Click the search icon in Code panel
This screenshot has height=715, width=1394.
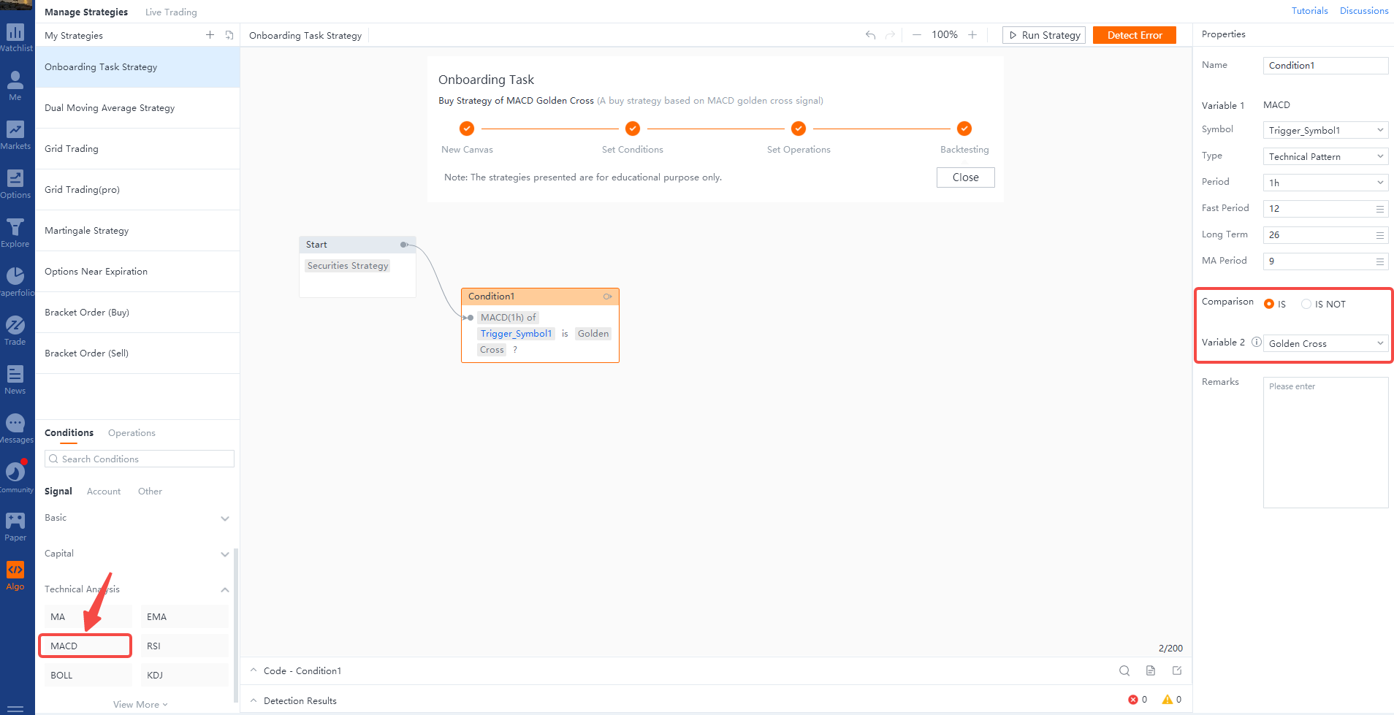click(1124, 670)
